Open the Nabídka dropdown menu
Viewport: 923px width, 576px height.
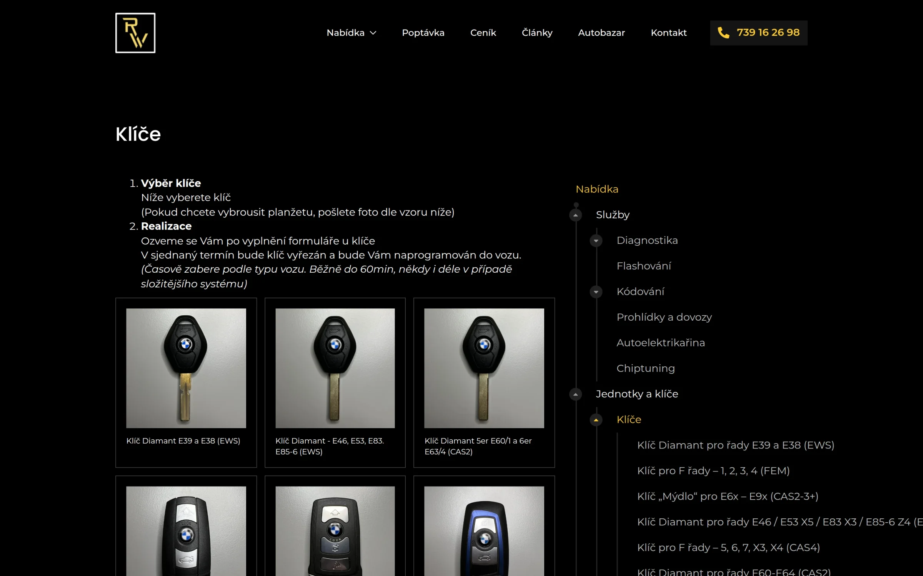351,33
